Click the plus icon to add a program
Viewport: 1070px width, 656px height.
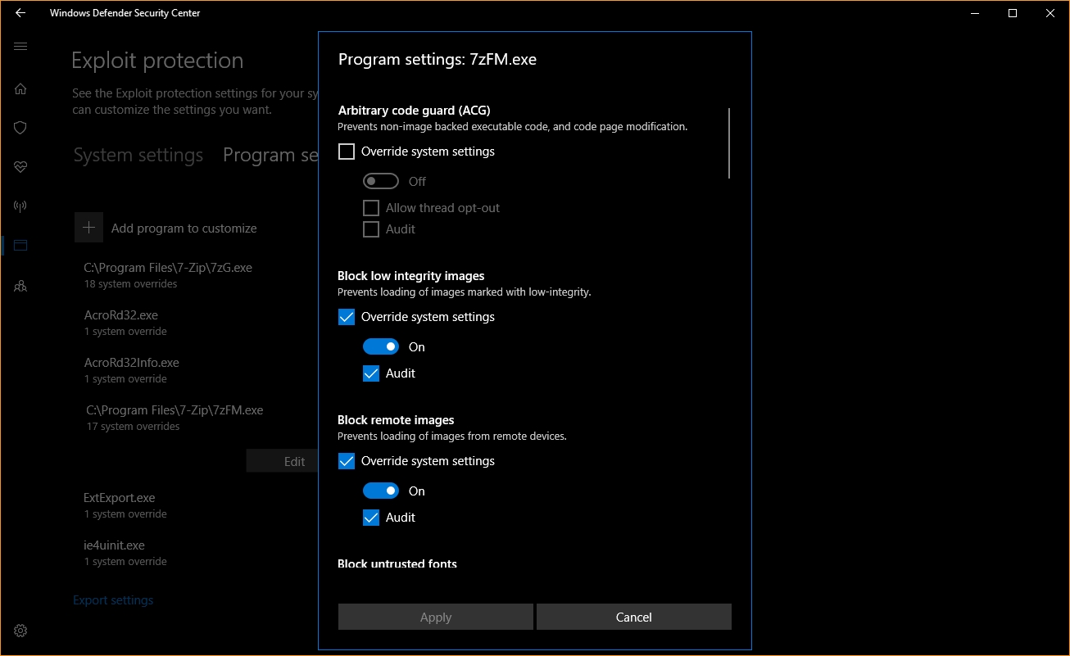tap(89, 228)
